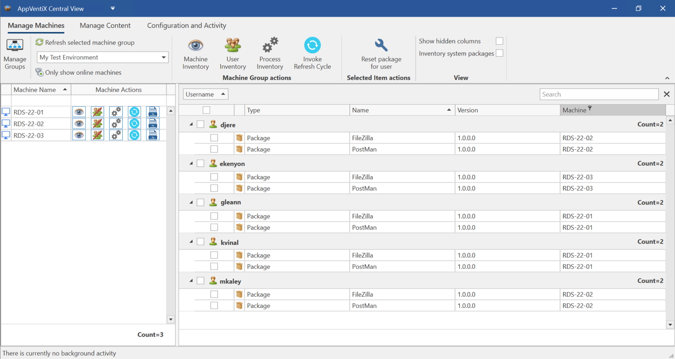Click the Search input field

tap(599, 94)
